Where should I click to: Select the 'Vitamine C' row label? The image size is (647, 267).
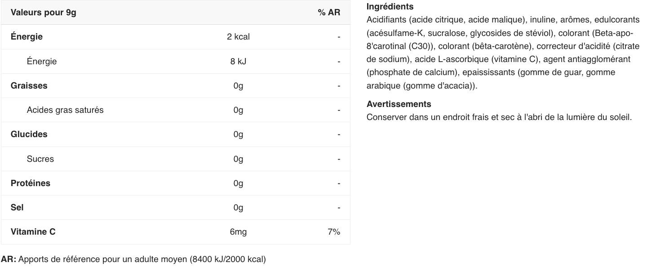click(x=33, y=232)
